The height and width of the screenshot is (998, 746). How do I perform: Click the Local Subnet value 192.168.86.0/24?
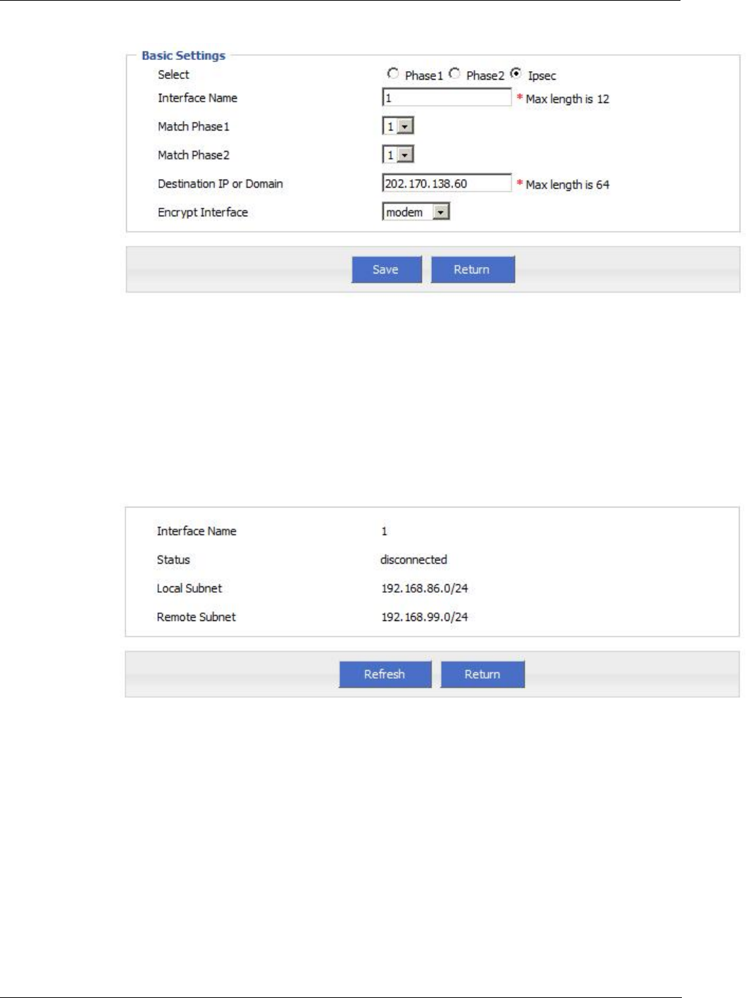pyautogui.click(x=425, y=589)
